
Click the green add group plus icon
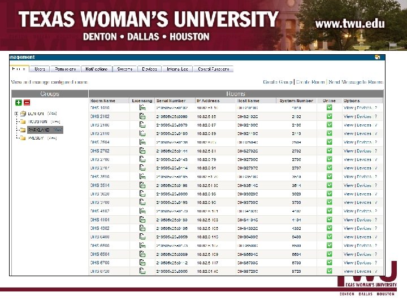pyautogui.click(x=19, y=102)
